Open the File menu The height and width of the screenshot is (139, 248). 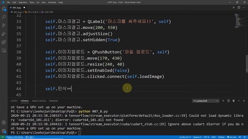9,2
